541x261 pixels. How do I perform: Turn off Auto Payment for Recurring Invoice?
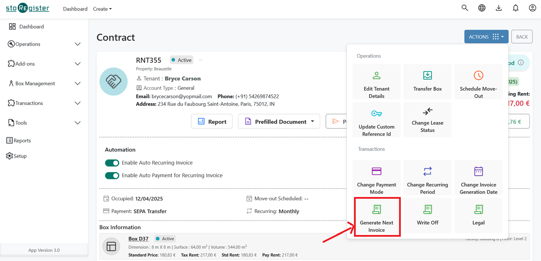coord(112,175)
